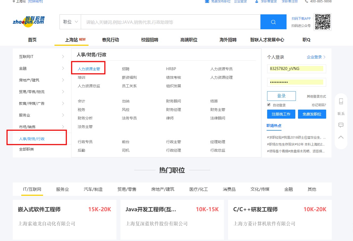Expand the 金融 category arrow
The height and width of the screenshot is (241, 353).
(x=63, y=68)
